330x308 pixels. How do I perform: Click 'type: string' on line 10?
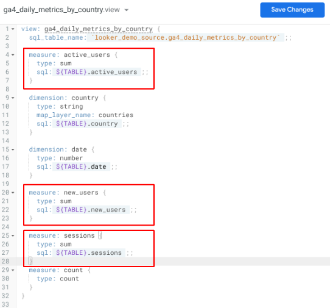pos(60,107)
